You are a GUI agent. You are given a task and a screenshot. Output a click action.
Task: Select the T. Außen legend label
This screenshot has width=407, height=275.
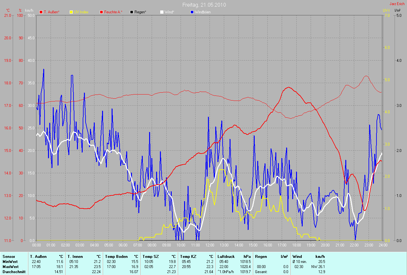pos(52,12)
